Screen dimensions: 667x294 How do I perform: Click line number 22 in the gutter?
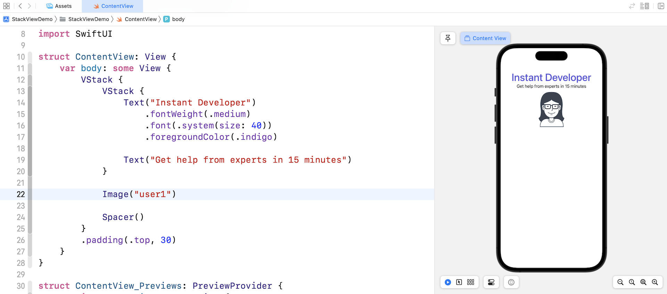(x=21, y=194)
